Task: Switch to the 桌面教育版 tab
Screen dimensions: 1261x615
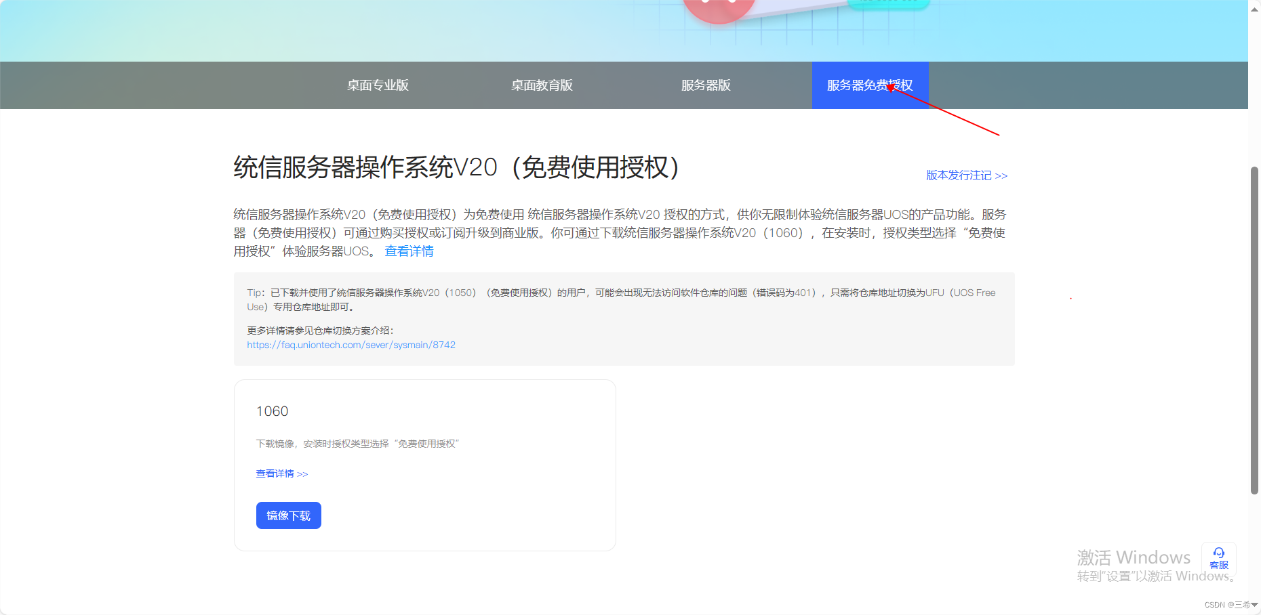Action: pos(542,85)
